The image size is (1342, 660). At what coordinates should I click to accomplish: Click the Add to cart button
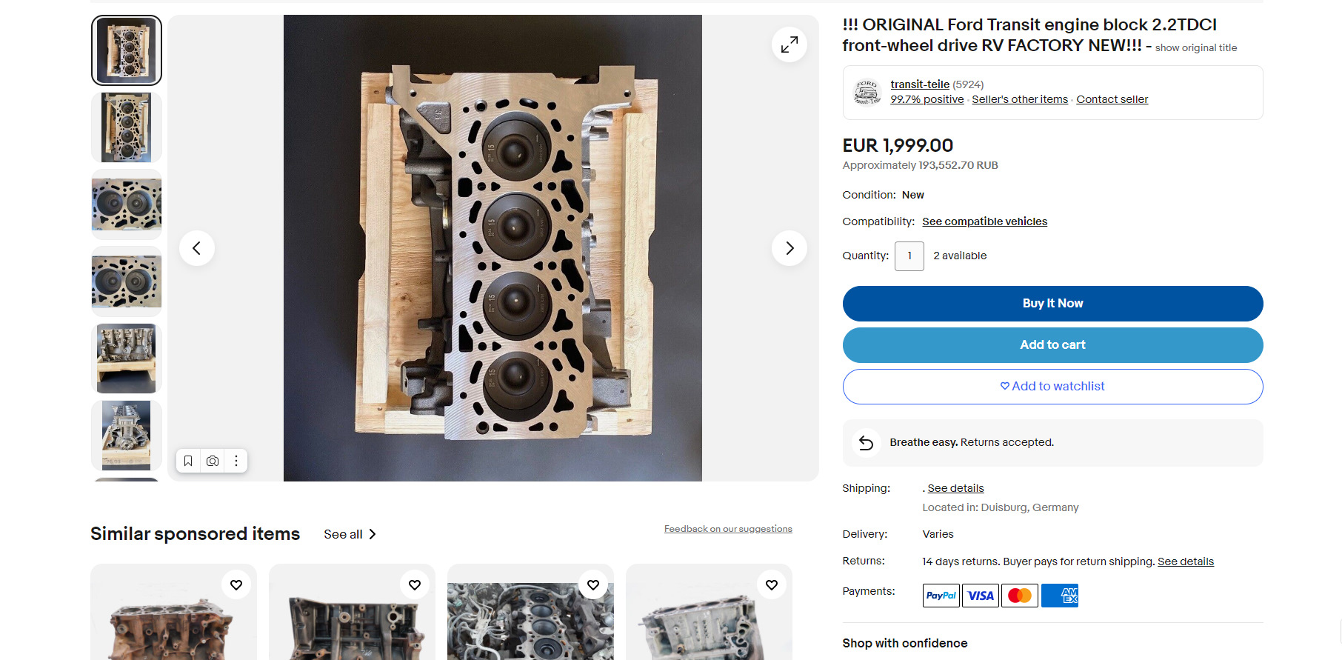[x=1052, y=345]
